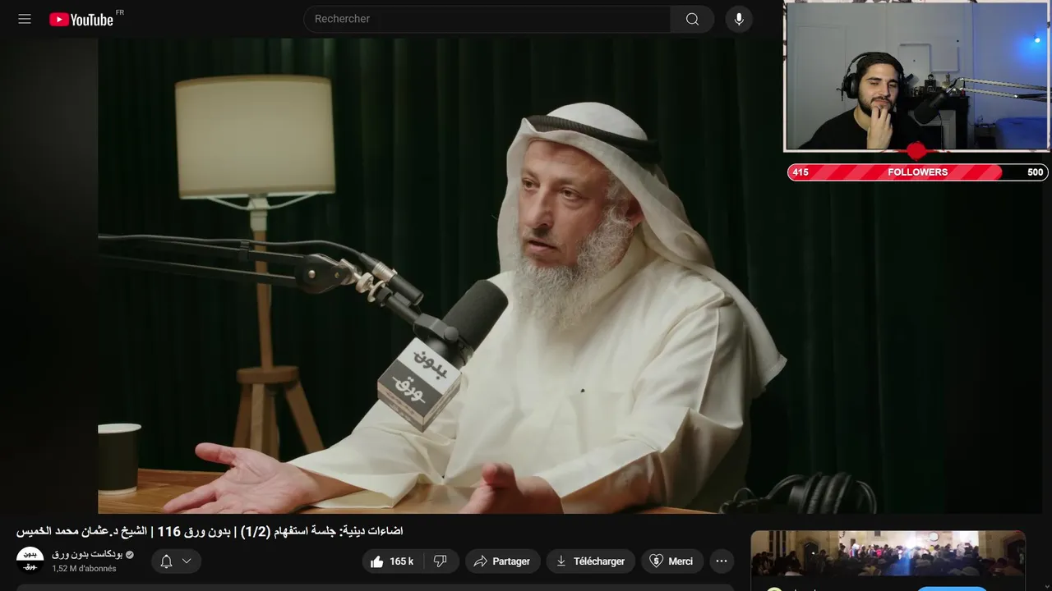This screenshot has height=591, width=1052.
Task: Open the suggested video thumbnail at right
Action: pos(888,554)
